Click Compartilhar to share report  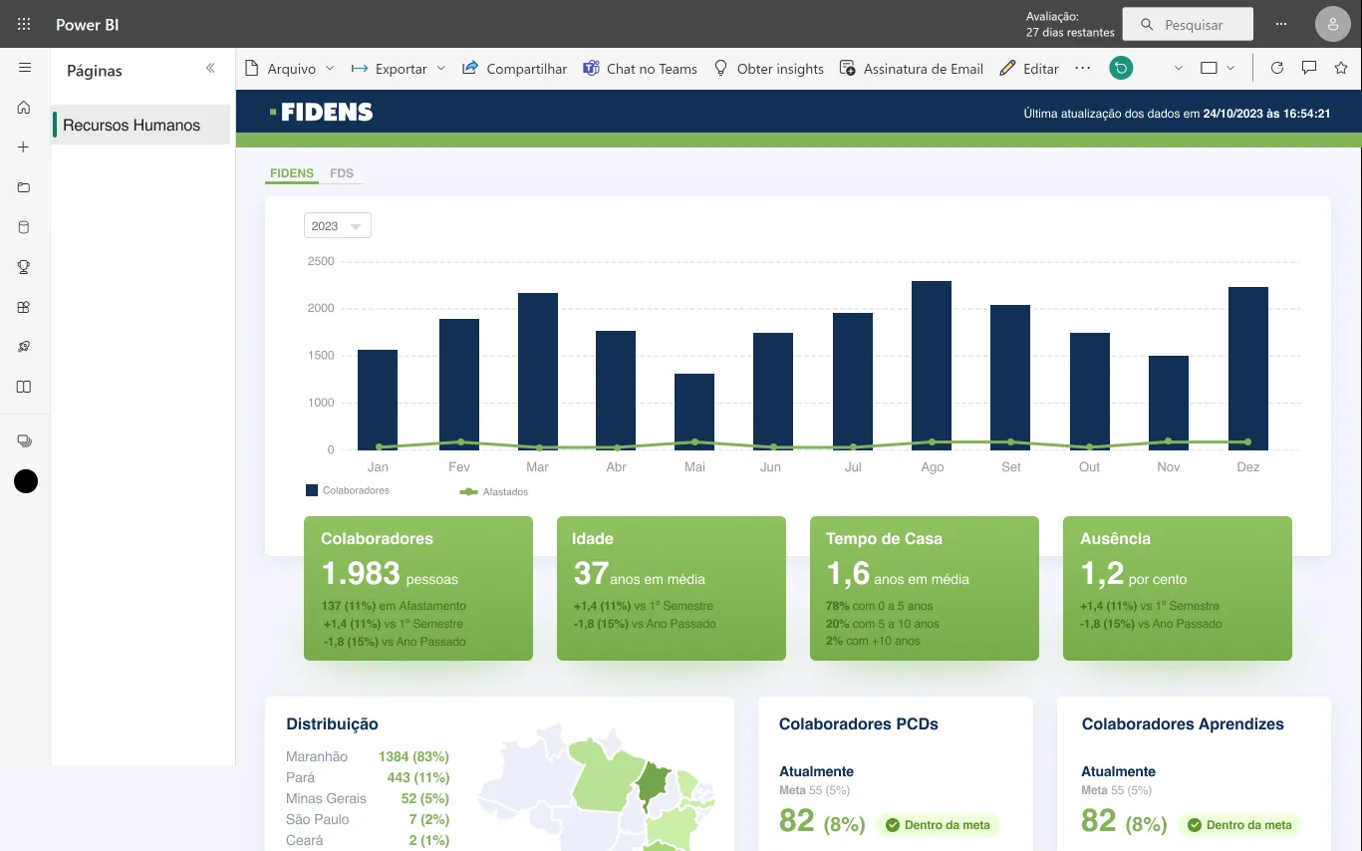click(514, 69)
